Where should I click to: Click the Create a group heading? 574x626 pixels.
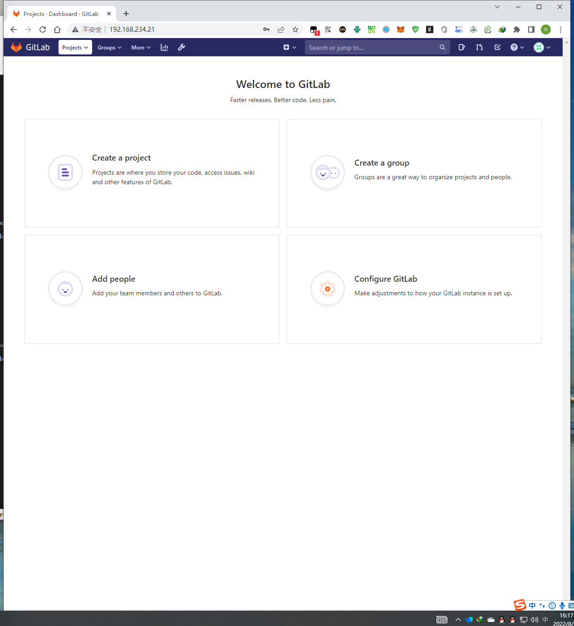point(382,163)
